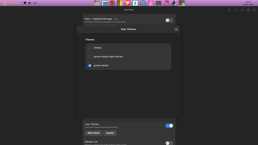
Task: Close the User Themes dialog
Action: [x=176, y=30]
